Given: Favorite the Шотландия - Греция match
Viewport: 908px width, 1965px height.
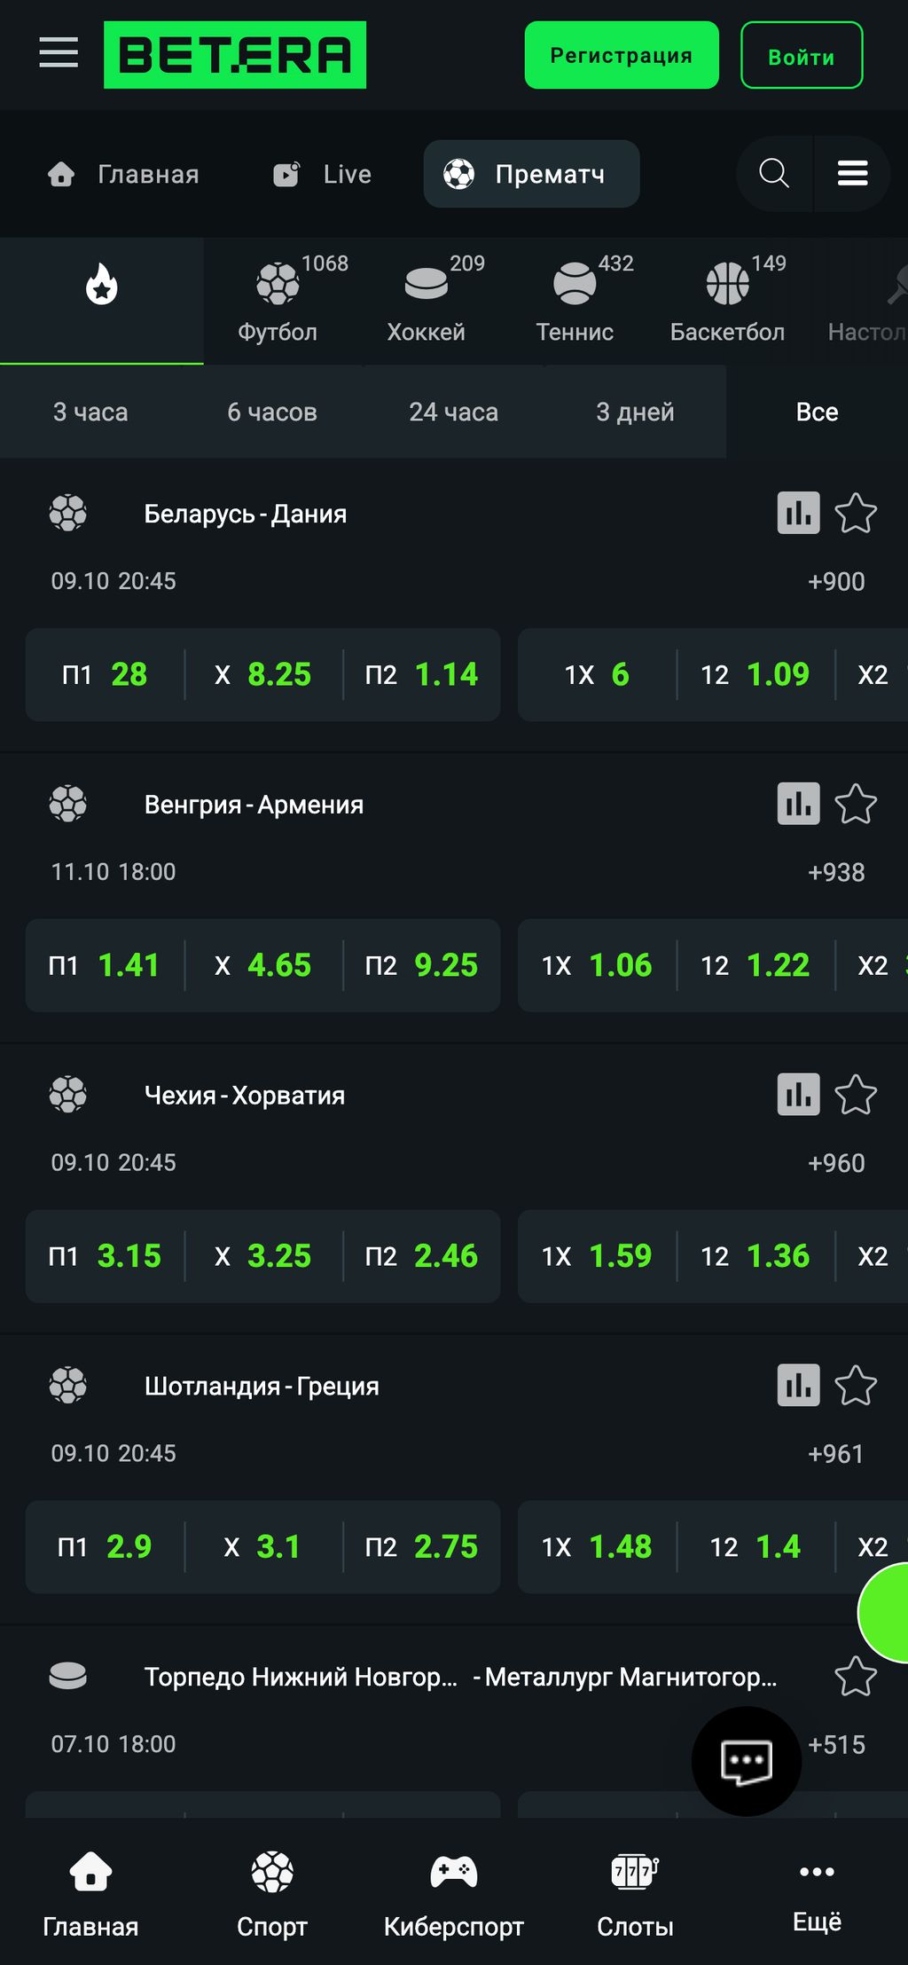Looking at the screenshot, I should 856,1386.
